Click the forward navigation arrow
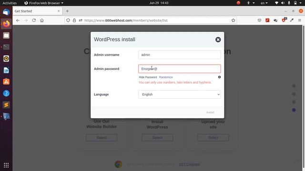305x171 pixels. (26, 20)
